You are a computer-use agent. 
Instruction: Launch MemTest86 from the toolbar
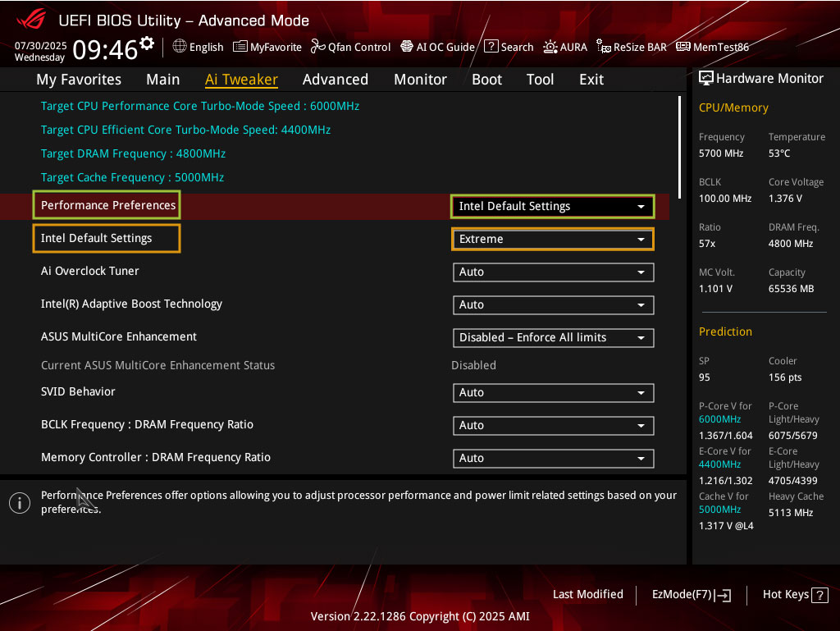(x=712, y=47)
